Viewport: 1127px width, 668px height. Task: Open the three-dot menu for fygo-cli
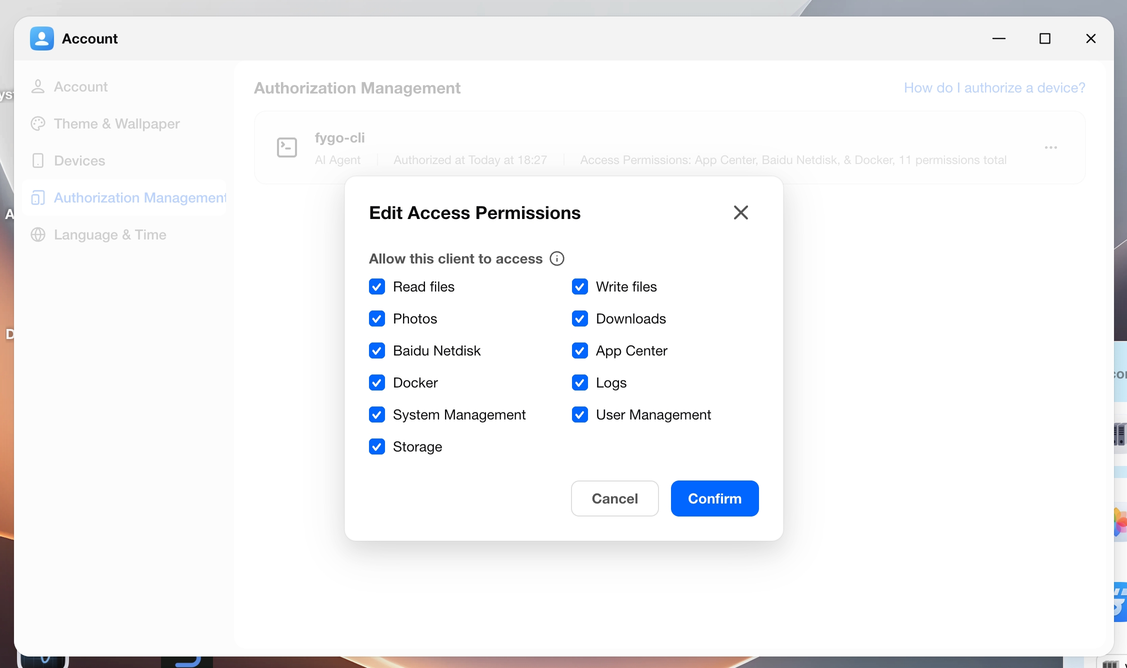click(1050, 147)
